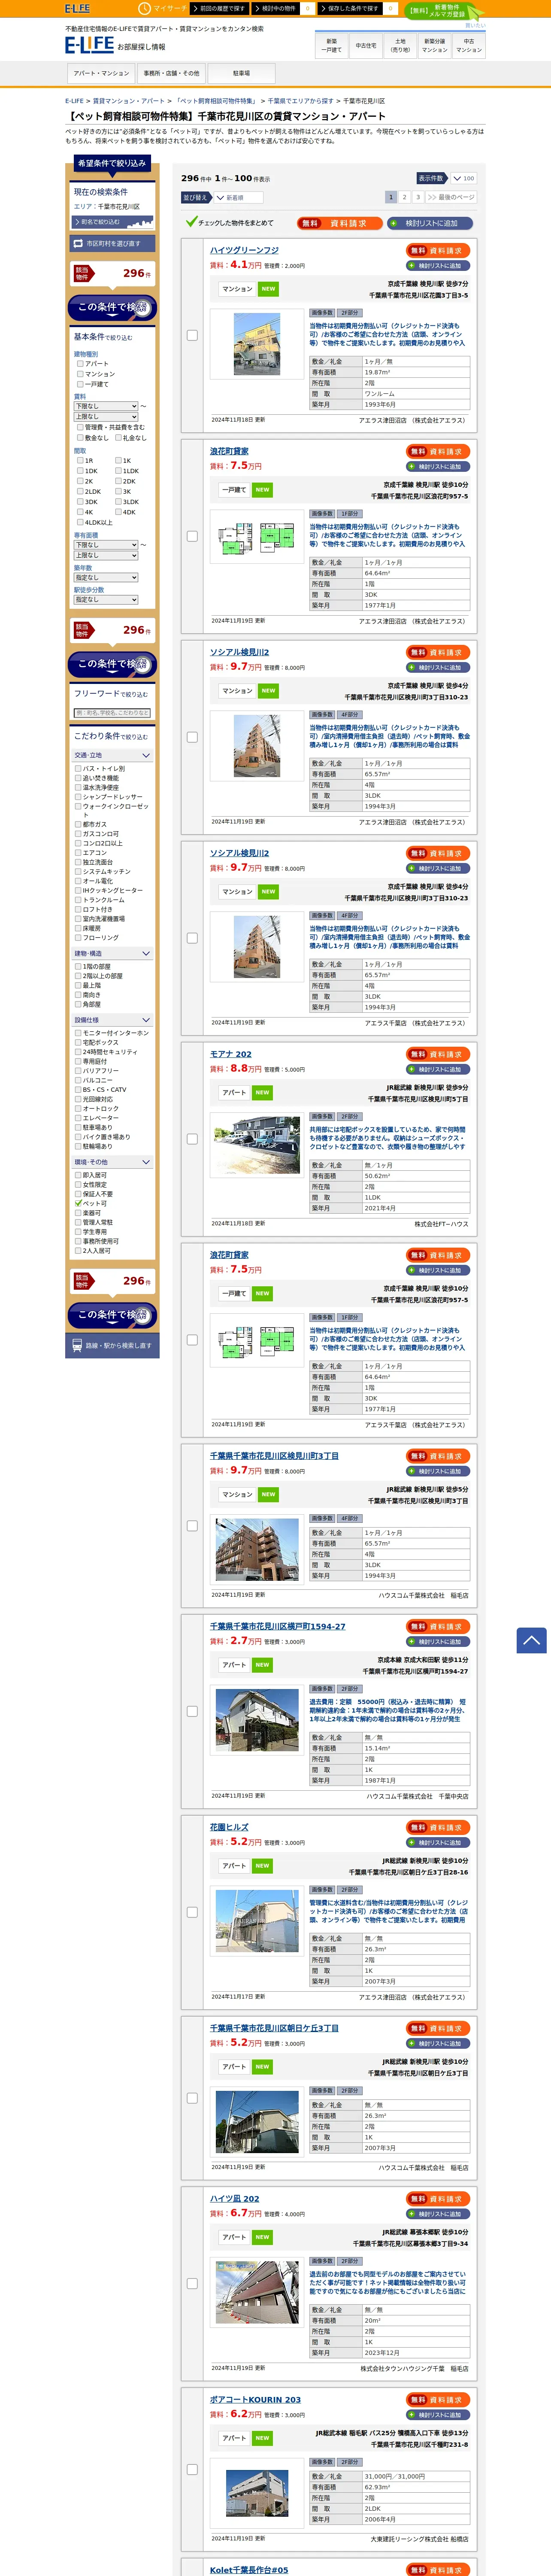Select the listing checkbox for ハイツグリーンフジ
The height and width of the screenshot is (2576, 551).
click(x=192, y=335)
